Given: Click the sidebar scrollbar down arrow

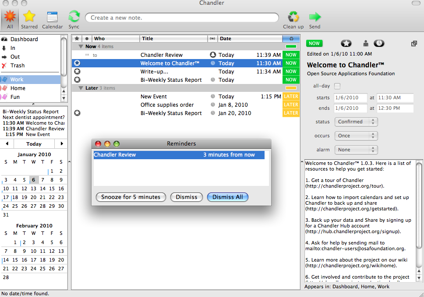Looking at the screenshot, I should (64, 98).
